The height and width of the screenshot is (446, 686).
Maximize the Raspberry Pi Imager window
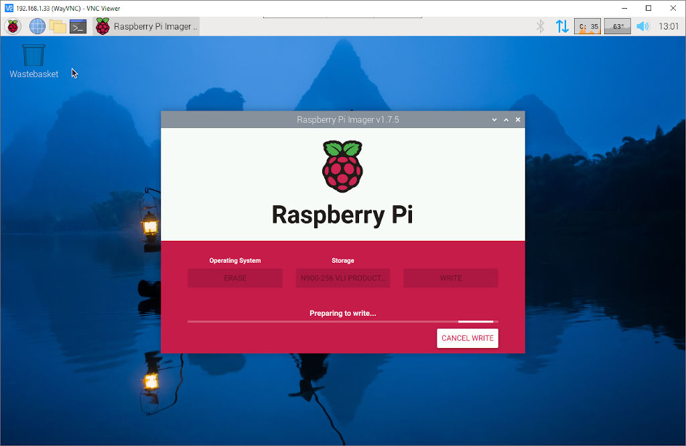pos(506,119)
